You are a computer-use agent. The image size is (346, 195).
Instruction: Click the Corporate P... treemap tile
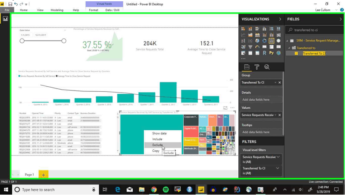[x=191, y=120]
